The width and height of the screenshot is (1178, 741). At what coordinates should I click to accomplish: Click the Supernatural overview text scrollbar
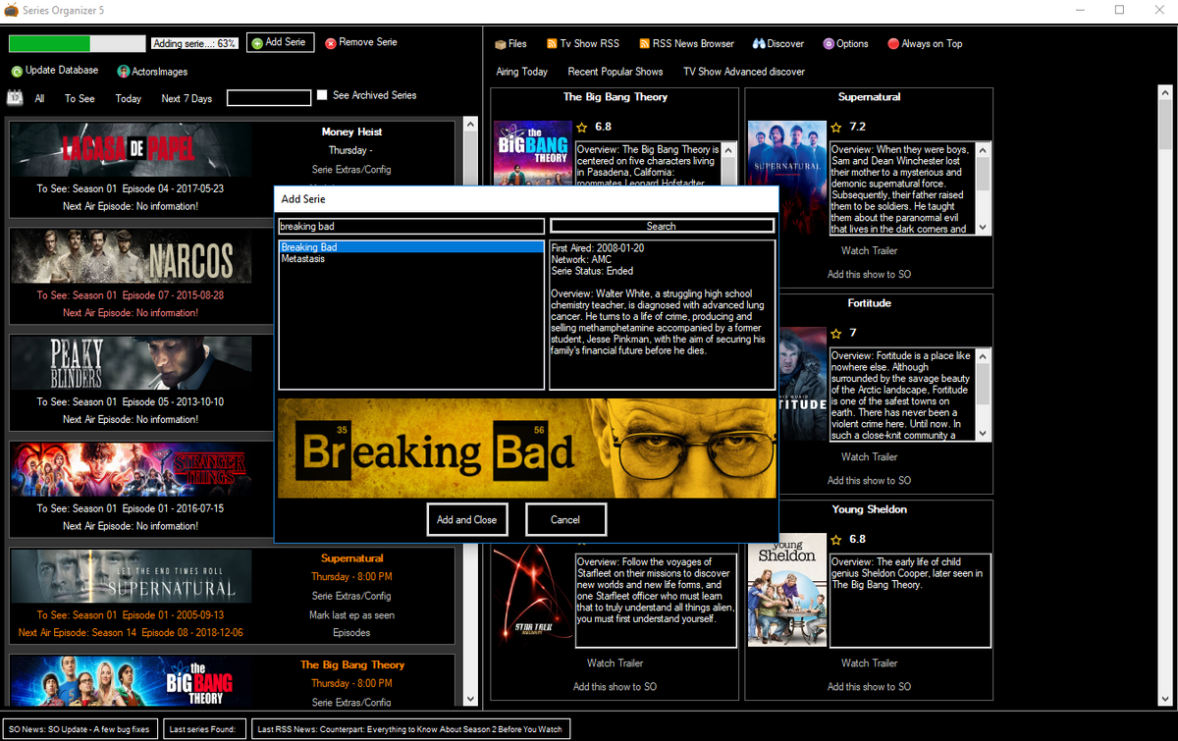point(983,188)
